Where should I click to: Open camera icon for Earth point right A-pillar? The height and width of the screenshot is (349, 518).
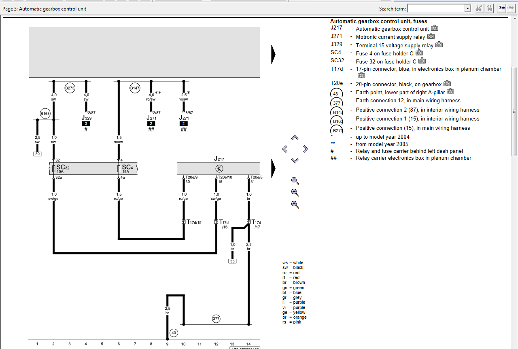[450, 92]
